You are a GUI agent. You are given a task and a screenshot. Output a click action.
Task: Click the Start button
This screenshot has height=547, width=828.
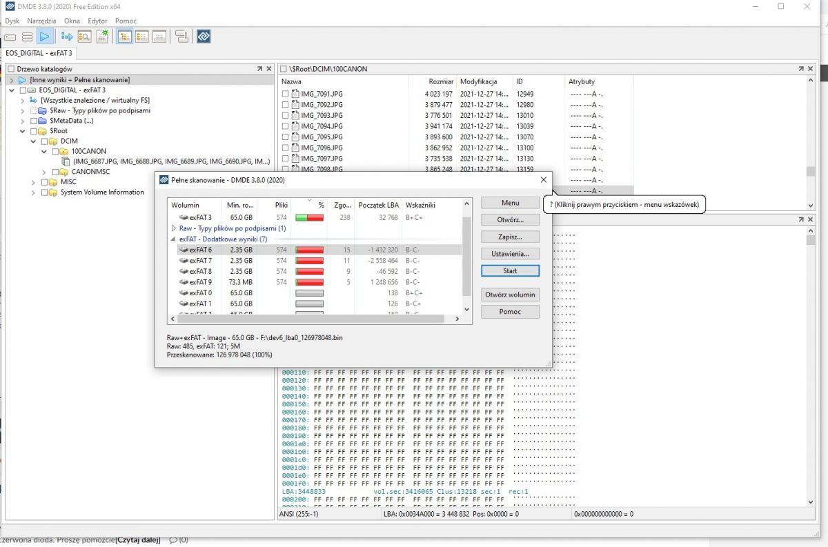(510, 270)
